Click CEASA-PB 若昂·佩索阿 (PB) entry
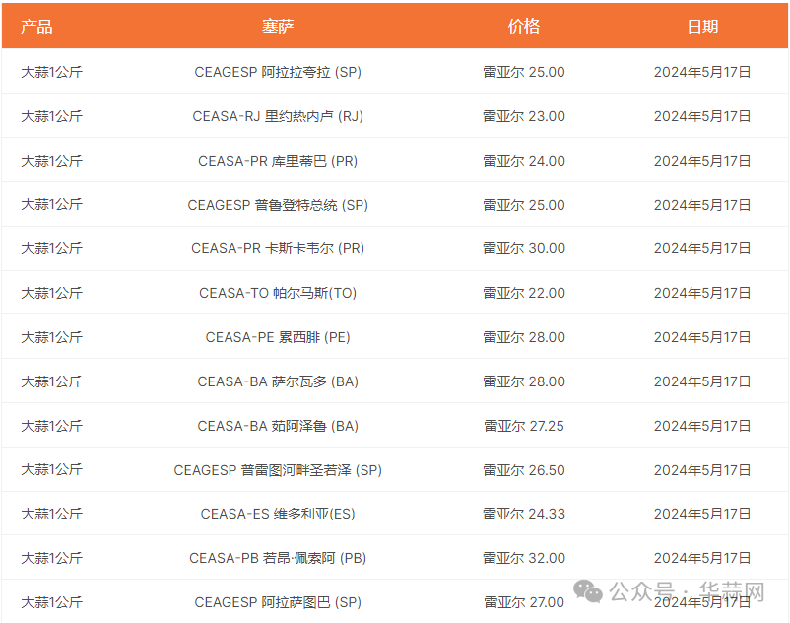The image size is (790, 623). 278,558
